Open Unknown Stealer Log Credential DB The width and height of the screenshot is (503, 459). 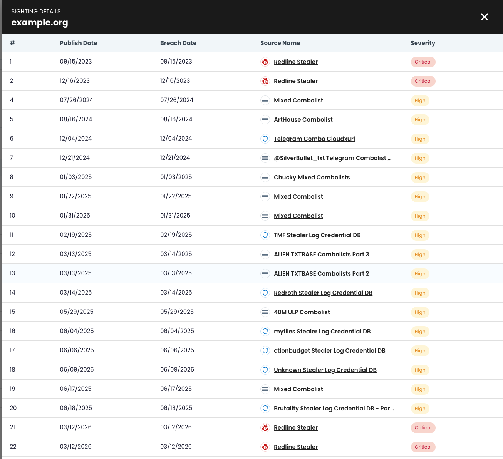(x=325, y=370)
